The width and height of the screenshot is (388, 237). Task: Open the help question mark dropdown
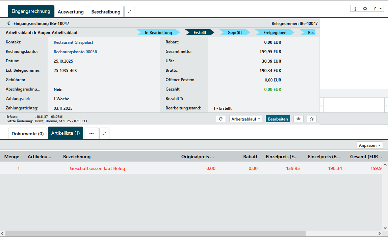[377, 8]
